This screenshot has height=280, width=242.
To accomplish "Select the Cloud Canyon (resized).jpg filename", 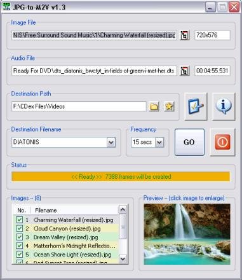I will 67,228.
